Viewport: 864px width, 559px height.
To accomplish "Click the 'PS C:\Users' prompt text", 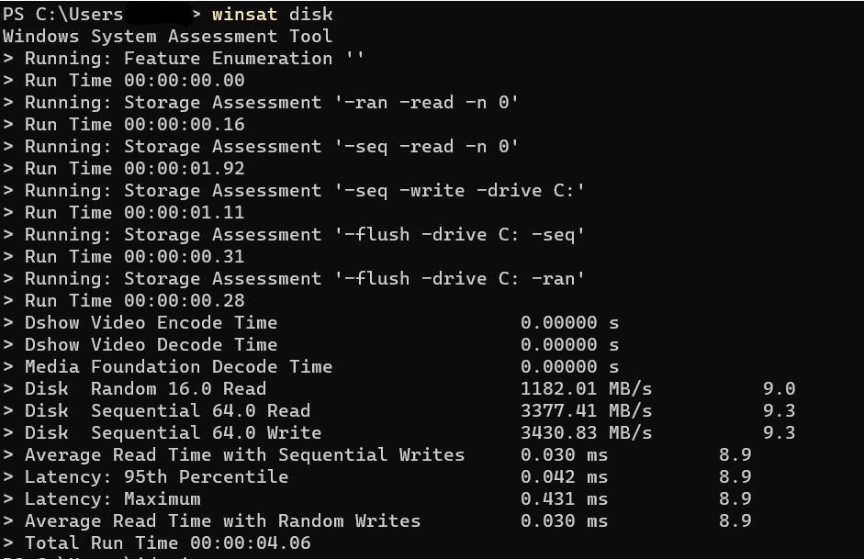I will [x=62, y=14].
